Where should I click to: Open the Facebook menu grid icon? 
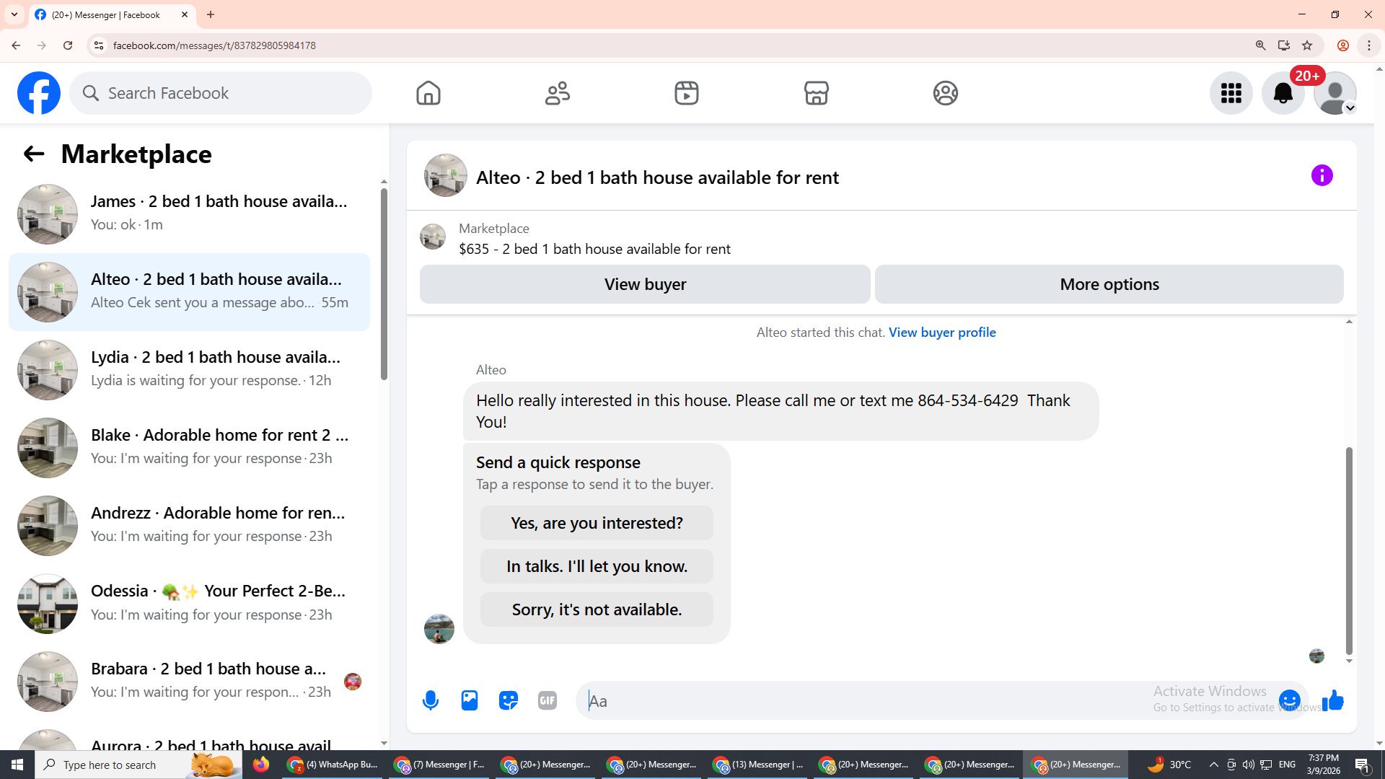(x=1231, y=93)
